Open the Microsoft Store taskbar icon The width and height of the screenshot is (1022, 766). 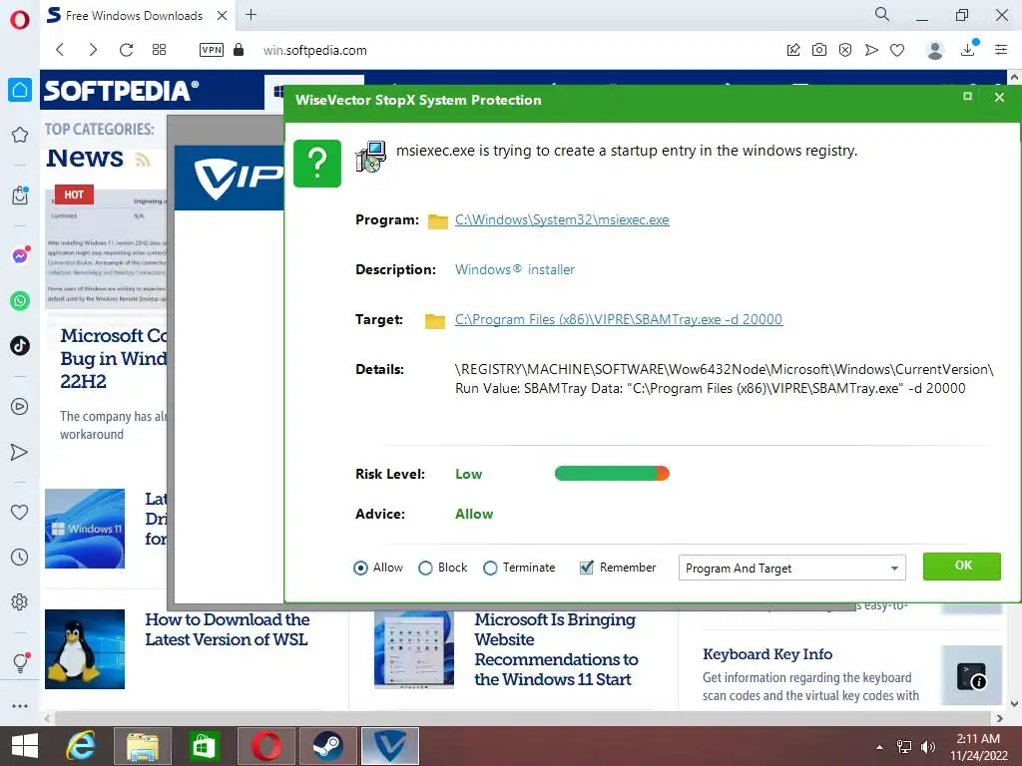point(204,746)
